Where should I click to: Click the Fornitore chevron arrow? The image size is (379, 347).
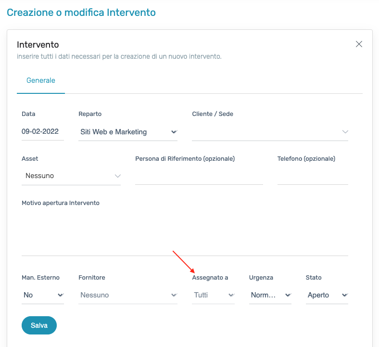pyautogui.click(x=174, y=295)
